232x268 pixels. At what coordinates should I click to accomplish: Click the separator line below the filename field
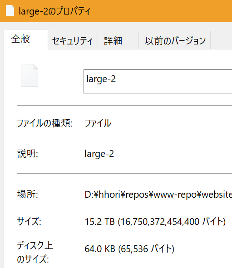tap(124, 106)
